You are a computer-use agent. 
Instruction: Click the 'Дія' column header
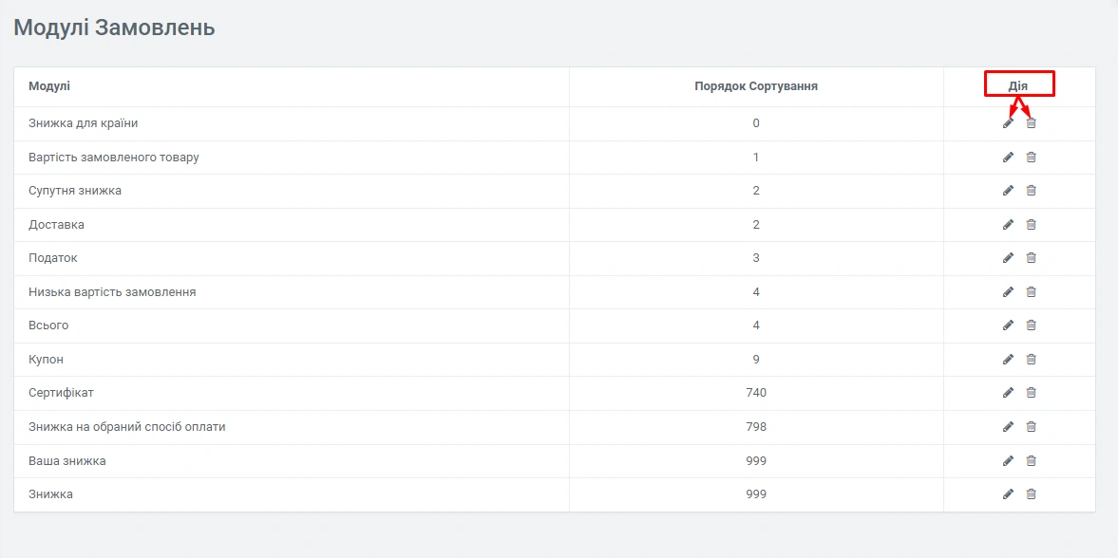(x=1018, y=86)
